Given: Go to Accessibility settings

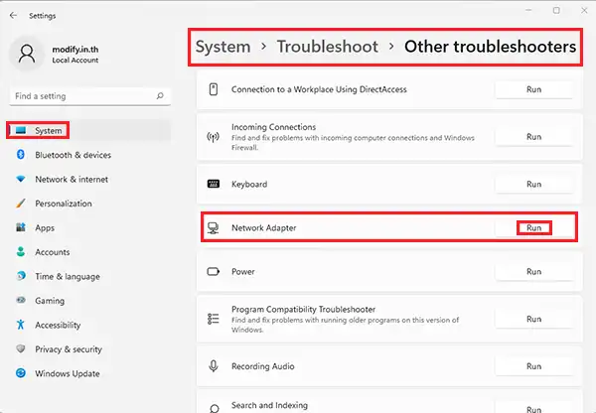Looking at the screenshot, I should click(x=58, y=326).
